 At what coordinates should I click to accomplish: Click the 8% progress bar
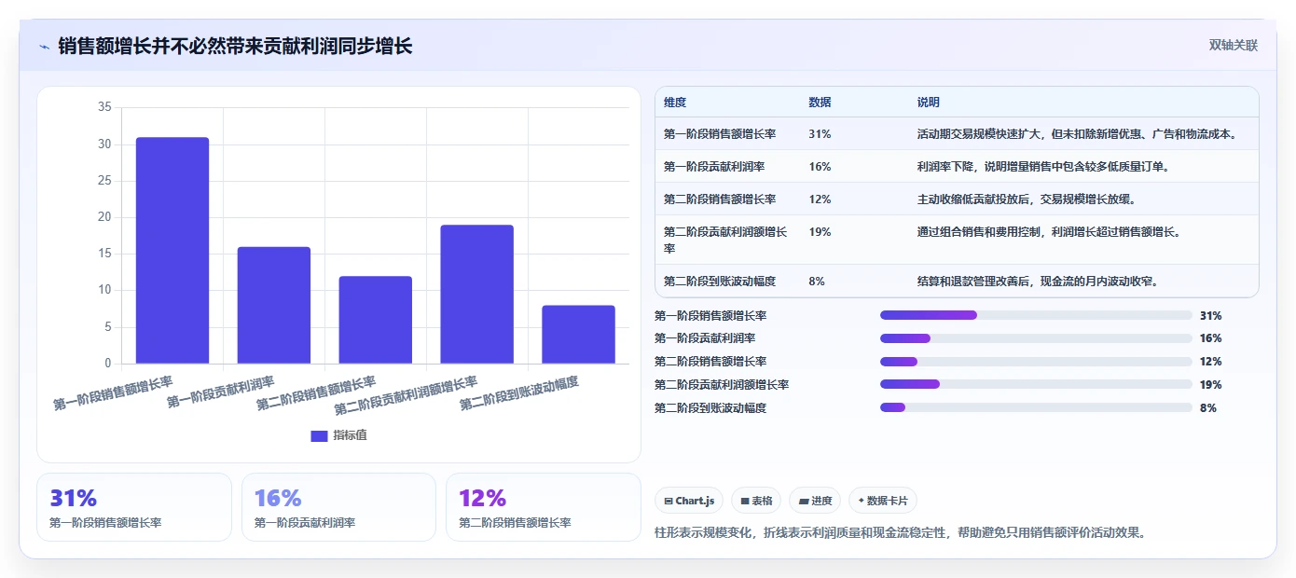[1036, 407]
